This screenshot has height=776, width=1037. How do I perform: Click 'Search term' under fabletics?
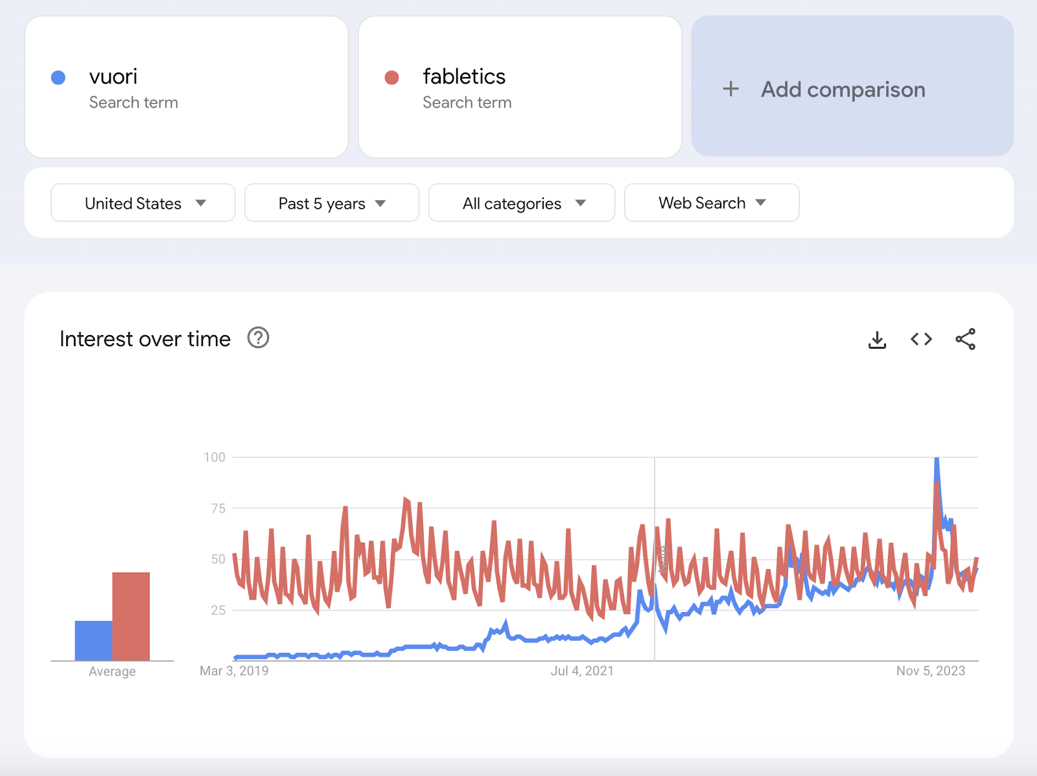tap(467, 102)
